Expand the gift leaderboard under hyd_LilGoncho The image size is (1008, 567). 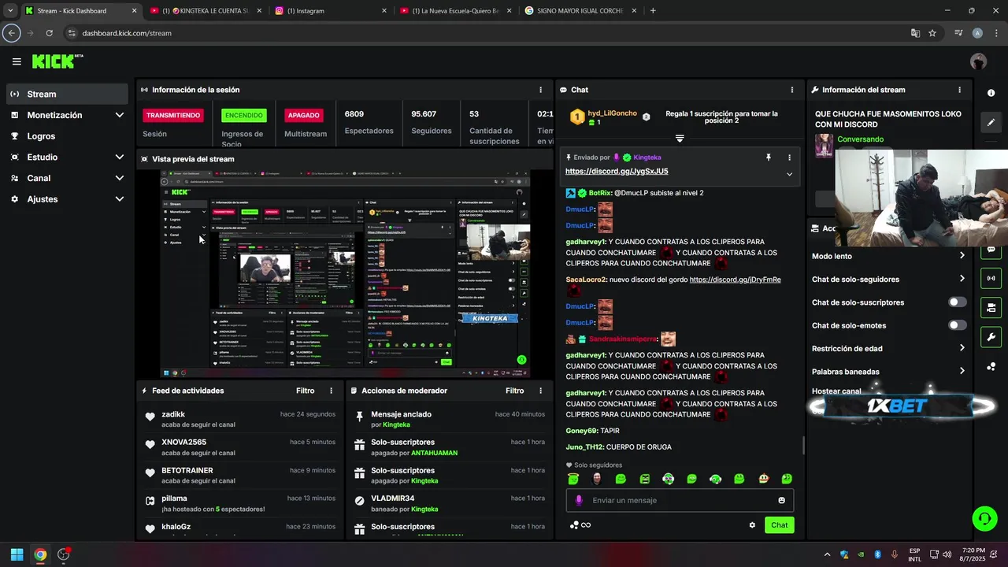click(680, 139)
